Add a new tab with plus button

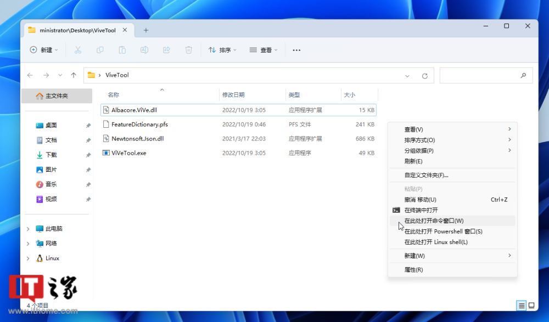pyautogui.click(x=146, y=31)
